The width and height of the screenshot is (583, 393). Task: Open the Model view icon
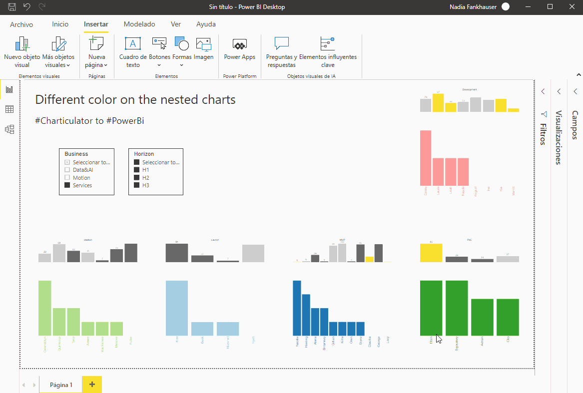click(9, 129)
